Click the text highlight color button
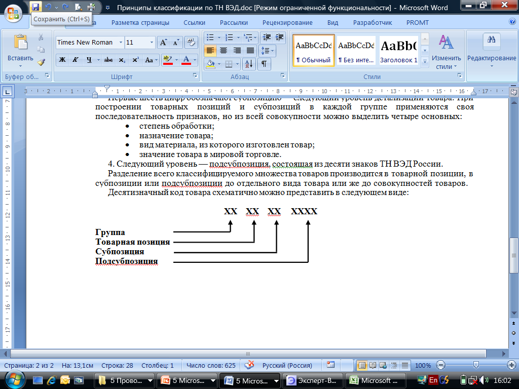 168,60
